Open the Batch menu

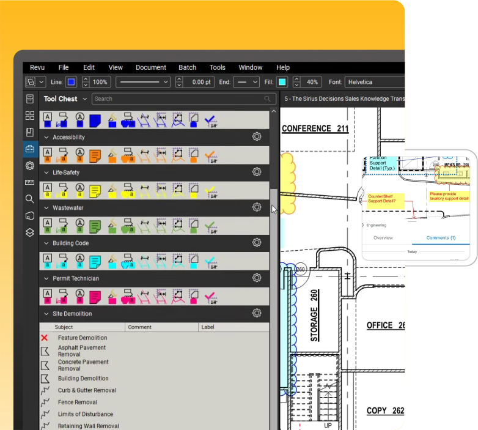(x=187, y=67)
